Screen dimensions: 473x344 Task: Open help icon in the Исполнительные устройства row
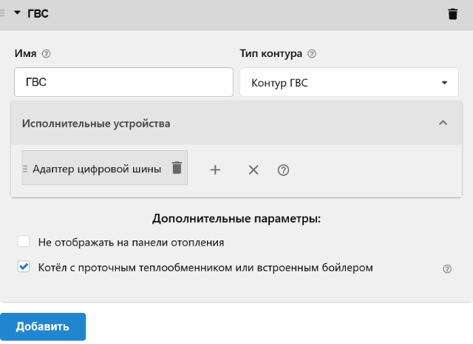[283, 169]
